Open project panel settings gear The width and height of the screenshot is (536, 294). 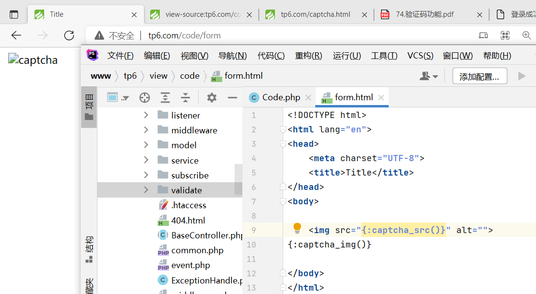(x=212, y=98)
